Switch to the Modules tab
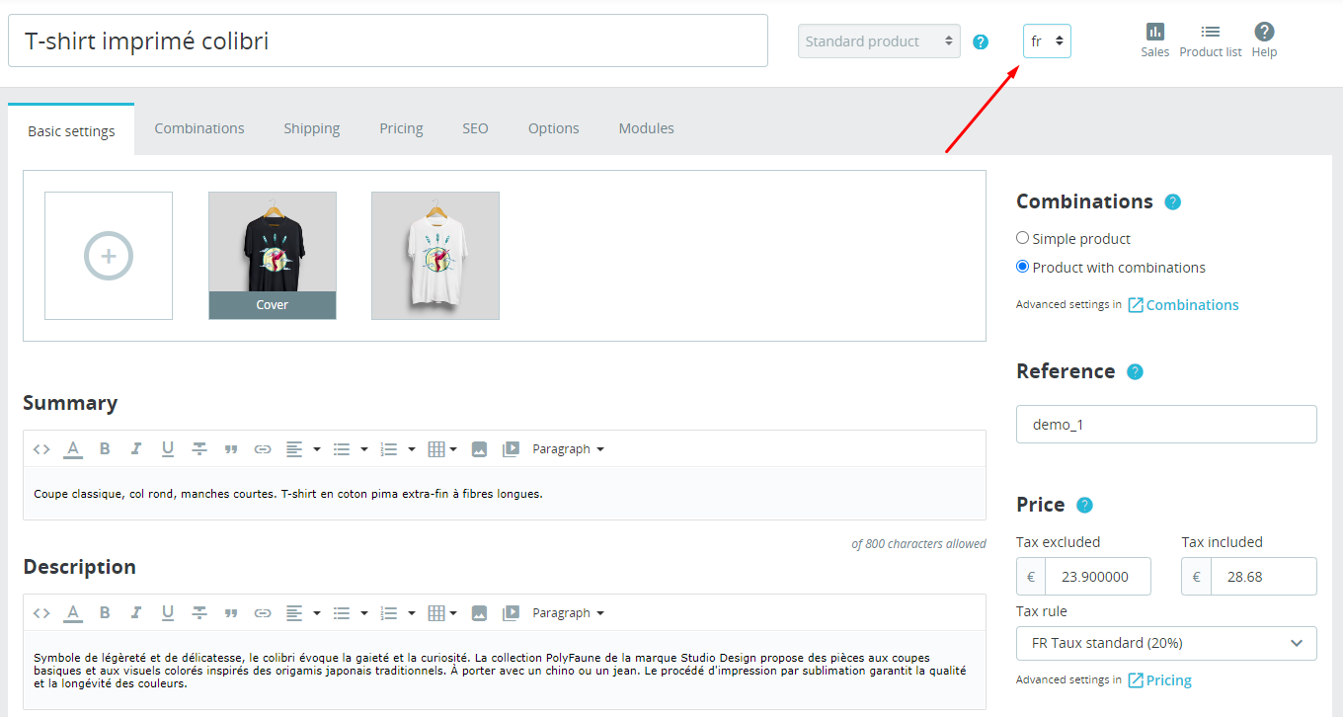Viewport: 1343px width, 717px height. (x=647, y=128)
